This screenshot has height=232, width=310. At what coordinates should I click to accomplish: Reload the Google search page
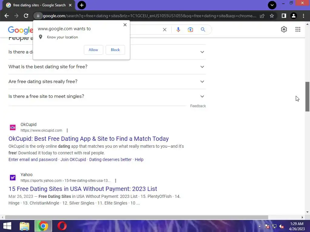[26, 16]
